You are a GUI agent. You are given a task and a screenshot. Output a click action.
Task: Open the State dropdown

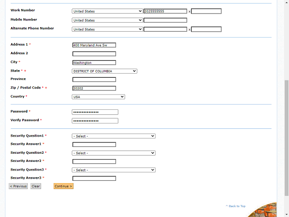click(x=104, y=71)
